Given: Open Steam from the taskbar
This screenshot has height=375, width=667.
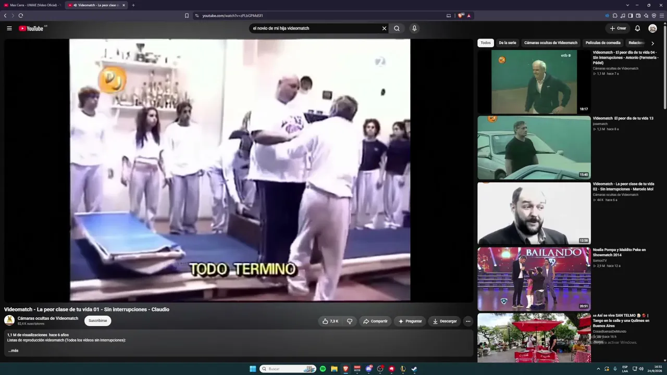Looking at the screenshot, I should 414,369.
